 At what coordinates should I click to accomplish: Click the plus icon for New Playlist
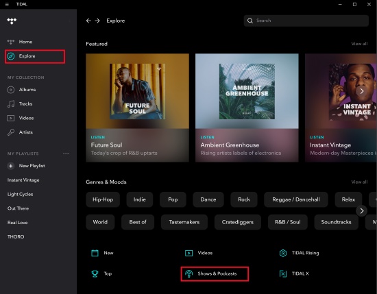(10, 166)
